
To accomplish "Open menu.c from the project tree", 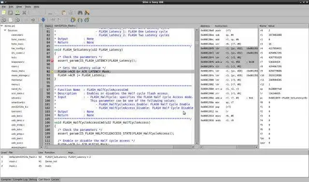I will click(x=15, y=84).
